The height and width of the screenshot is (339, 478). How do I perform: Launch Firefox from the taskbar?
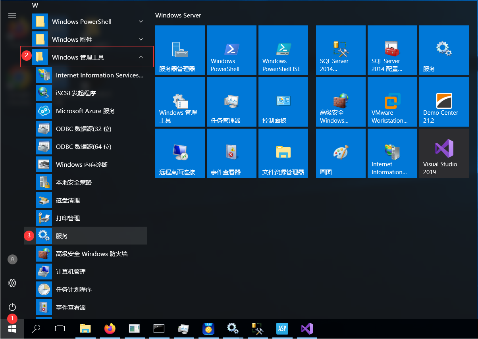click(110, 329)
